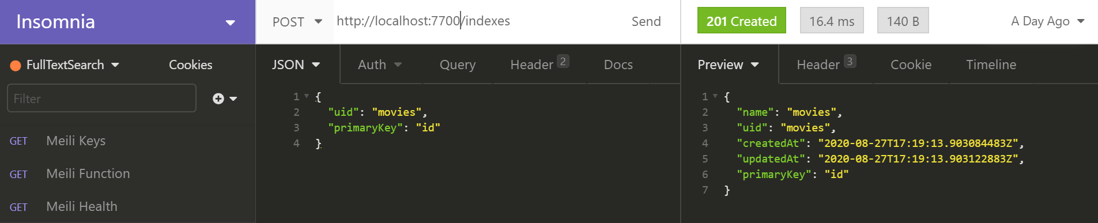1098x223 pixels.
Task: Open the Cookies manager
Action: pos(190,65)
